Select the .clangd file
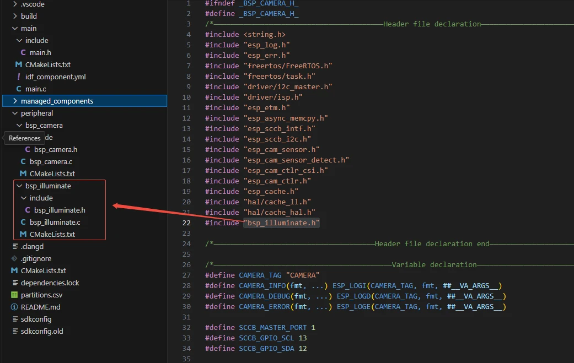Viewport: 574px width, 363px height. tap(32, 246)
